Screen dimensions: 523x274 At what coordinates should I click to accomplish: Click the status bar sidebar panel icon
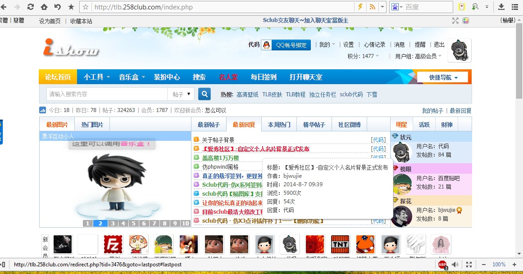pyautogui.click(x=3, y=265)
